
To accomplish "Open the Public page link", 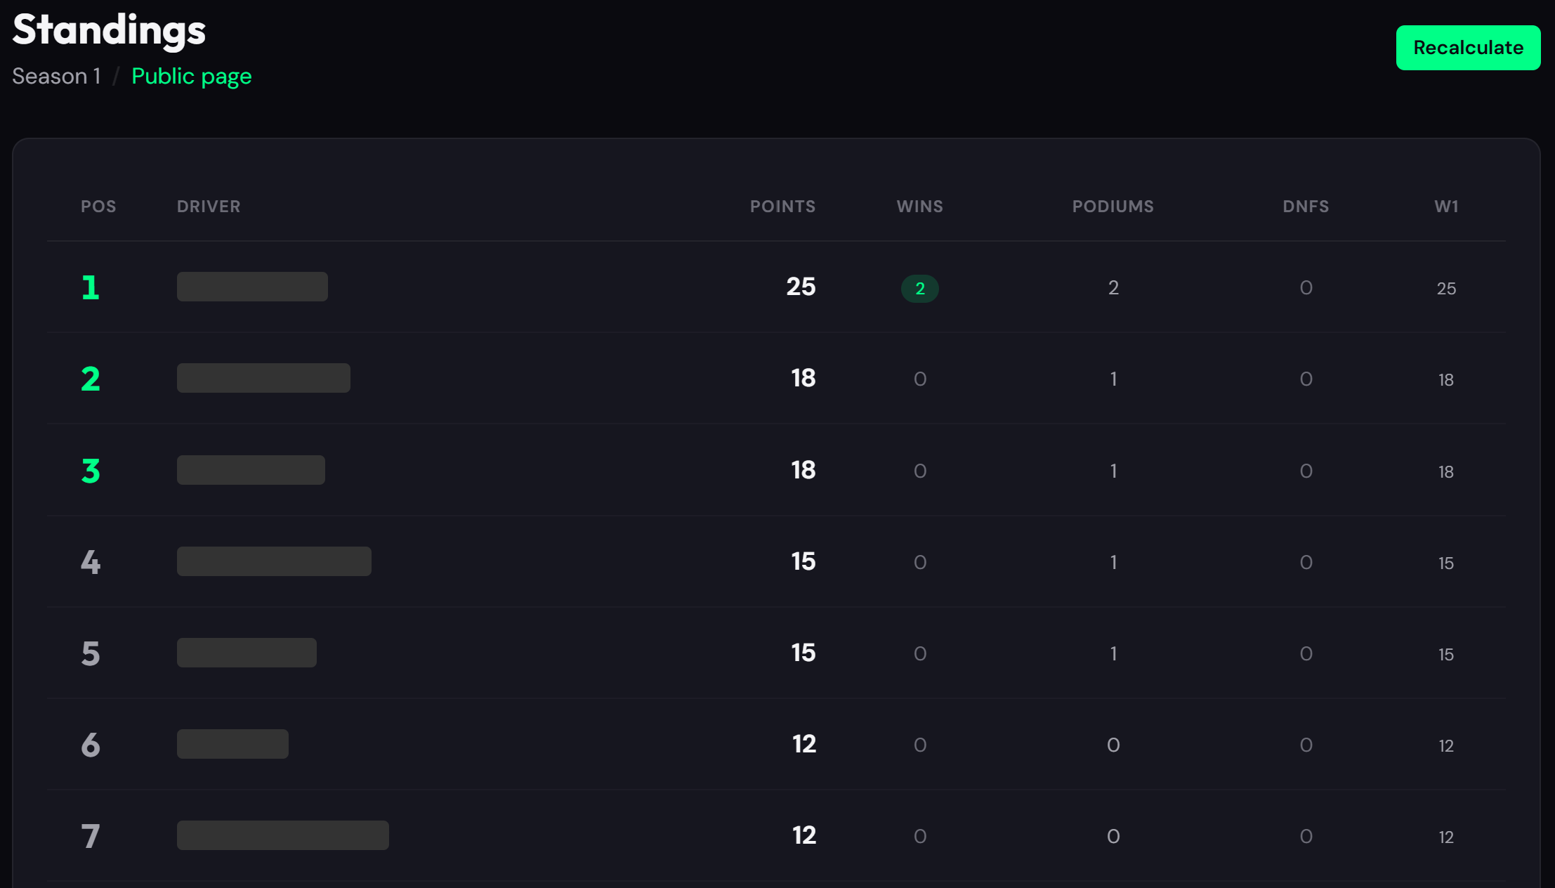I will (x=191, y=76).
